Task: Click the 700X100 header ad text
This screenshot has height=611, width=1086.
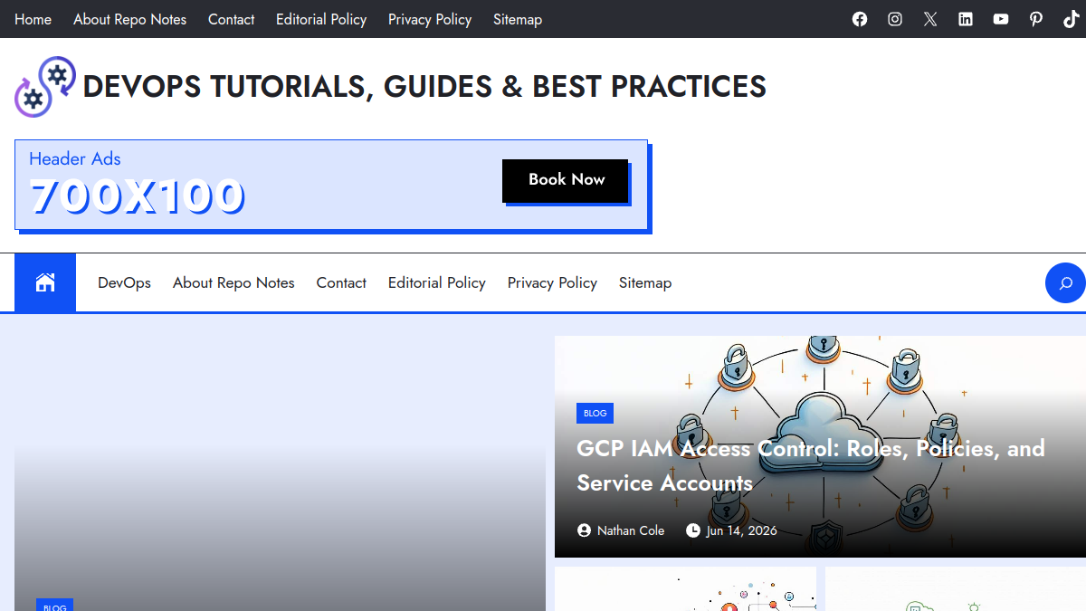Action: pyautogui.click(x=138, y=196)
